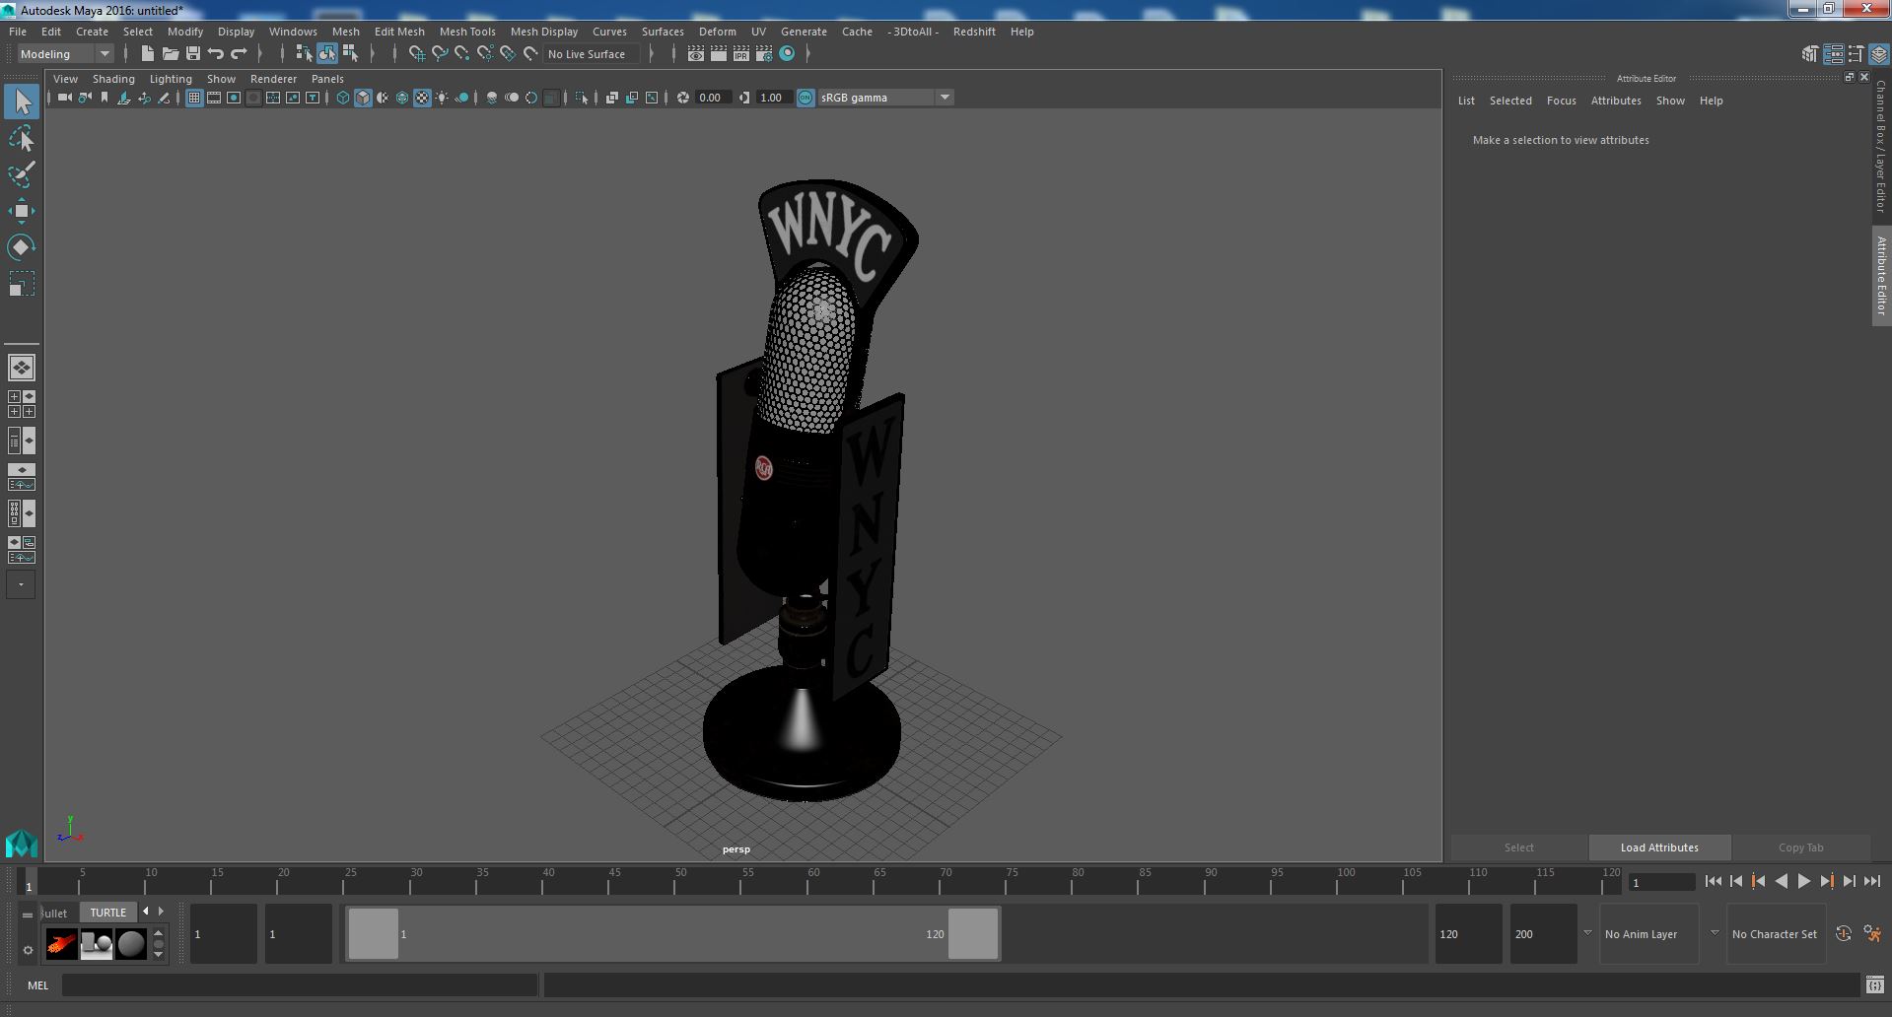
Task: Activate the Paint Selection tool
Action: click(22, 174)
